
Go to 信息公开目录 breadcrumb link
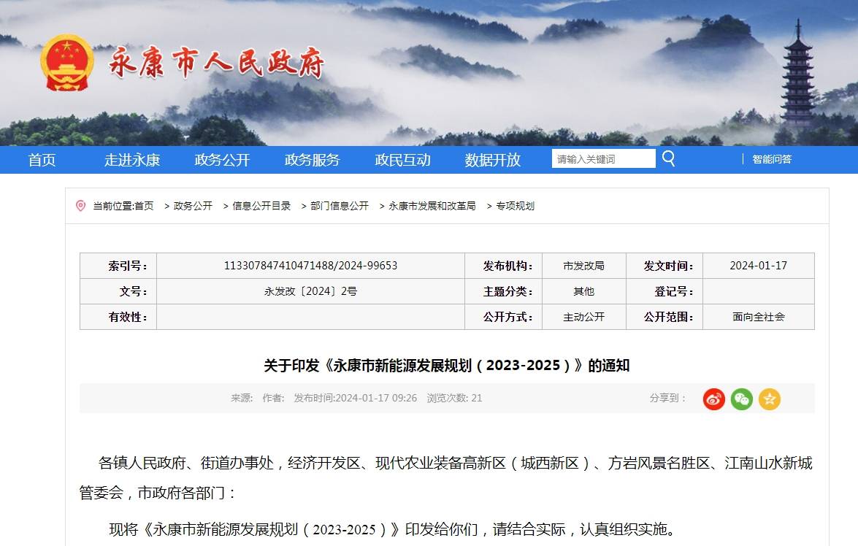[x=261, y=206]
